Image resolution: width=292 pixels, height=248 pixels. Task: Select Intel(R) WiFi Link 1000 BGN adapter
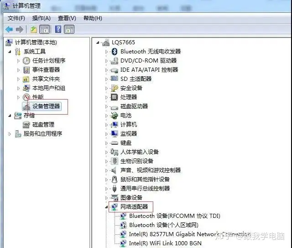point(165,243)
